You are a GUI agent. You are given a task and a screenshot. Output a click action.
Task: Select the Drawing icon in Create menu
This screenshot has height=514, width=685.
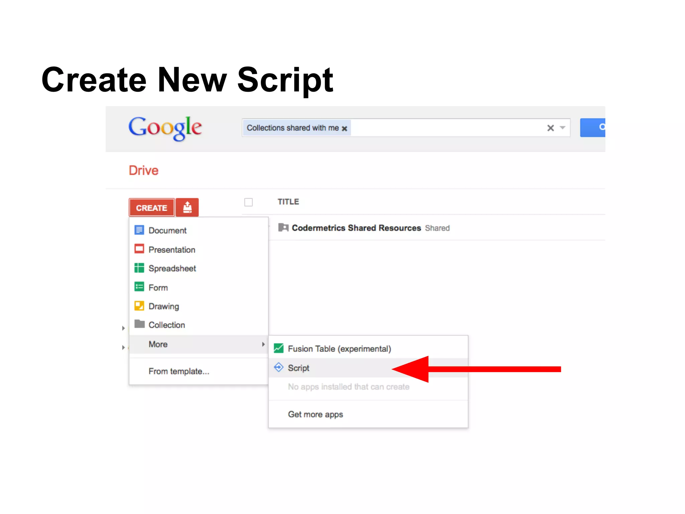tap(139, 306)
